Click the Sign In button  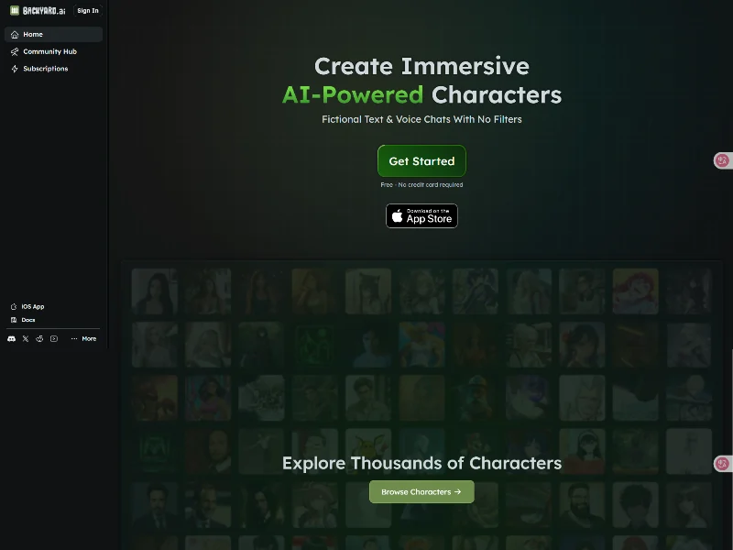(x=88, y=10)
